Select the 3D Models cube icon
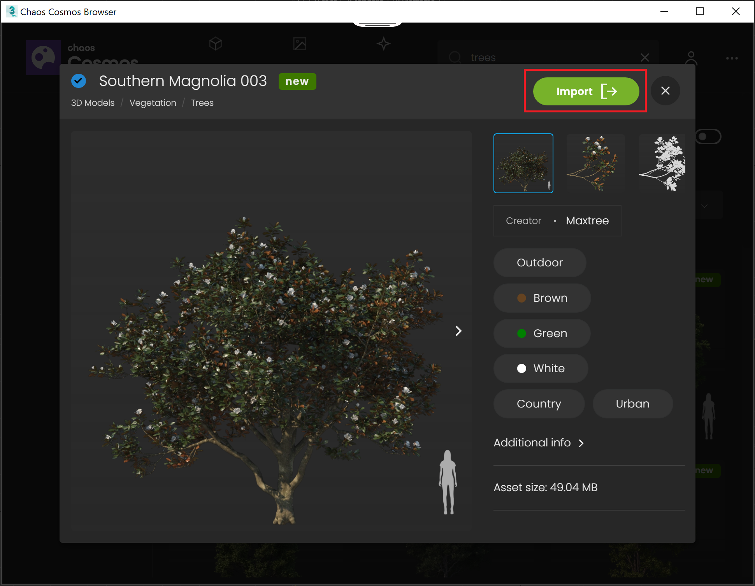The width and height of the screenshot is (755, 586). coord(215,44)
